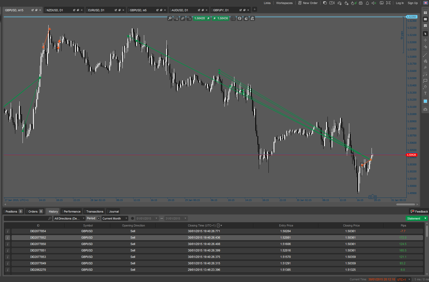Viewport: 429px width, 282px height.
Task: Toggle the sound speaker icon
Action: point(373,3)
